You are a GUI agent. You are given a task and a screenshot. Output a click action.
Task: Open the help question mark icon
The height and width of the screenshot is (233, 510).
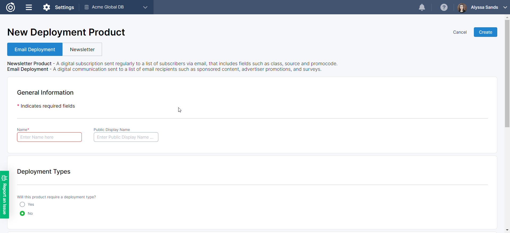click(x=444, y=7)
